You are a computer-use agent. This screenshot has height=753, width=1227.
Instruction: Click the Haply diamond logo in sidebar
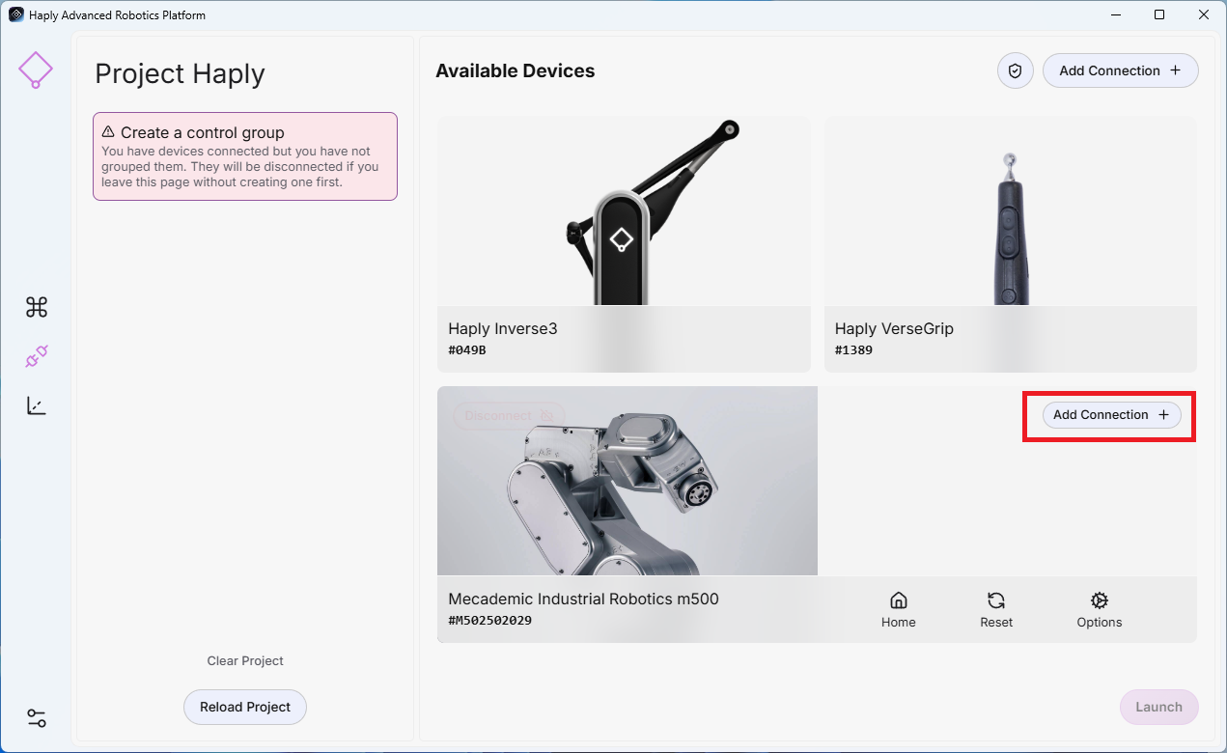pos(36,70)
